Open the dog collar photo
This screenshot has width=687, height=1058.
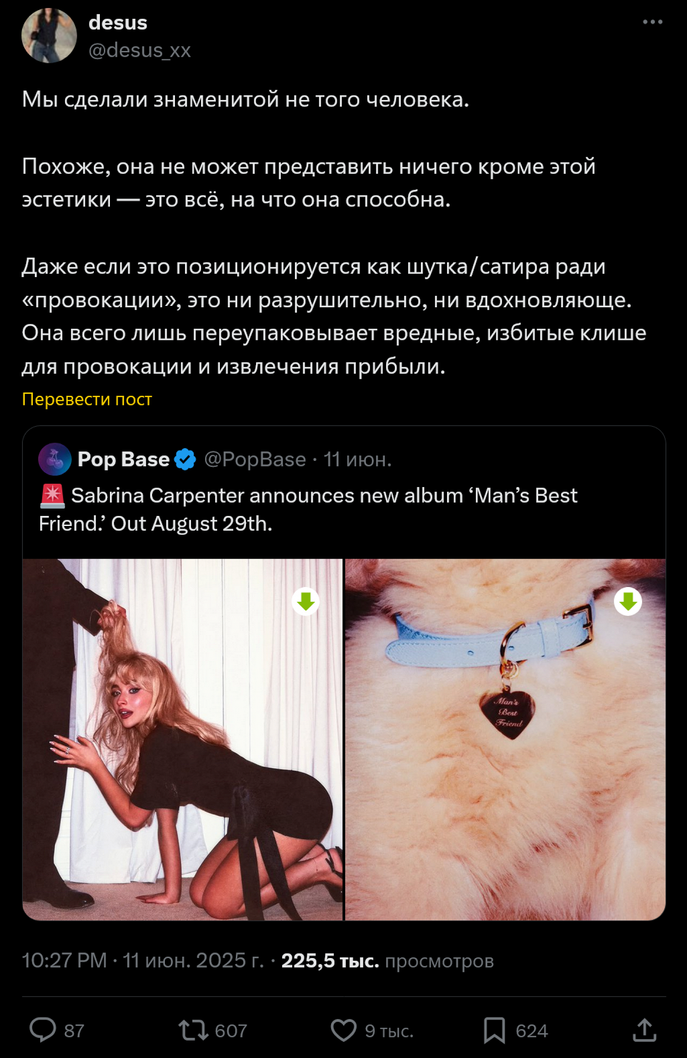point(505,739)
